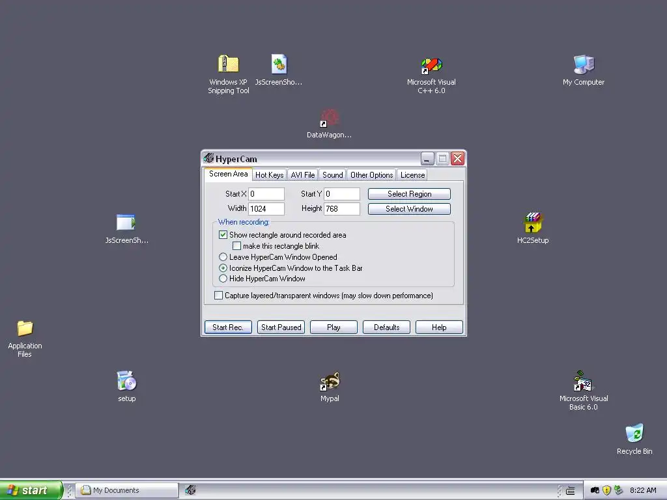The height and width of the screenshot is (500, 667).
Task: Click Start Rec. button
Action: pos(228,327)
